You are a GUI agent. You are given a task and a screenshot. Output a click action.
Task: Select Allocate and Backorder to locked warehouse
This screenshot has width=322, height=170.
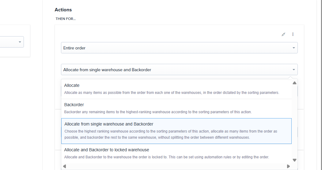pos(106,150)
